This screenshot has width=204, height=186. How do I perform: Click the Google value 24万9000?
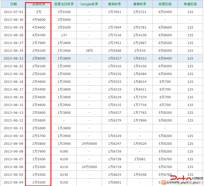pos(89,143)
